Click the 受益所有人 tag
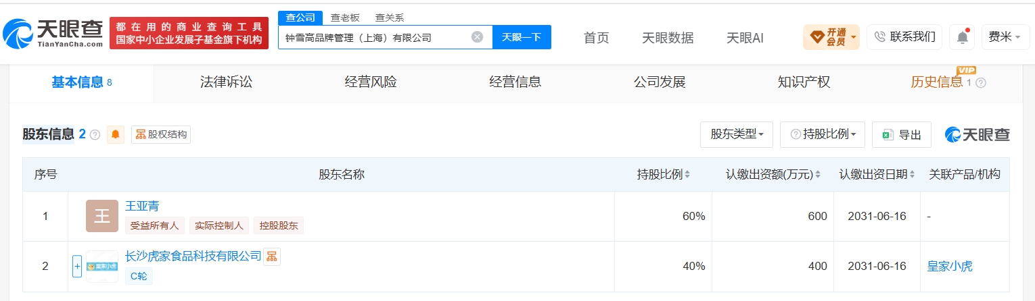The height and width of the screenshot is (301, 1035). click(x=154, y=225)
